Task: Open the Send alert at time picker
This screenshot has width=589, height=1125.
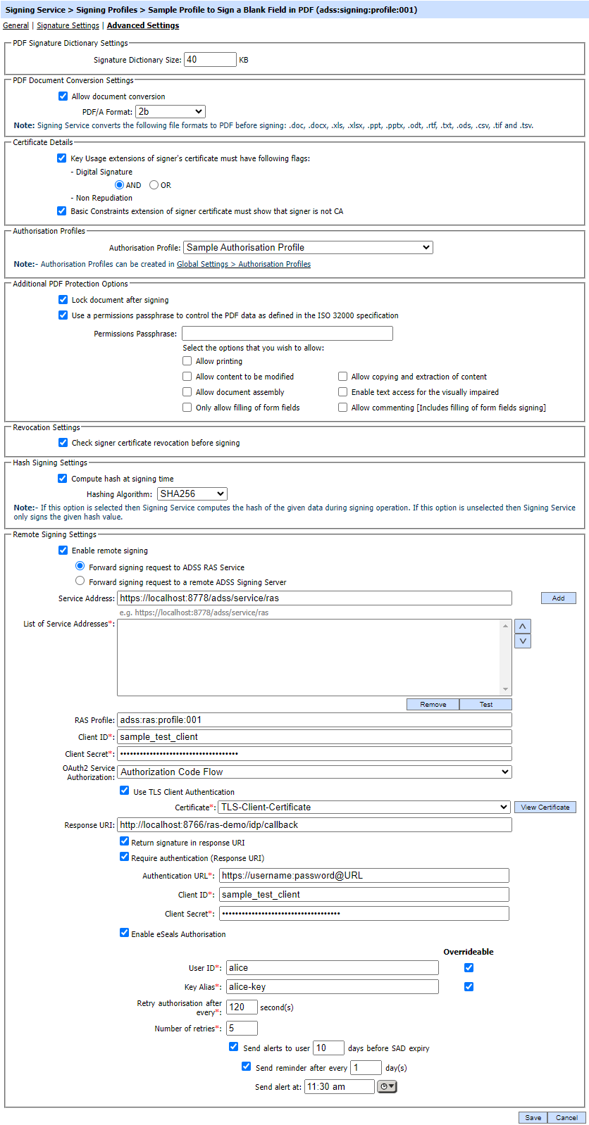Action: [387, 1086]
